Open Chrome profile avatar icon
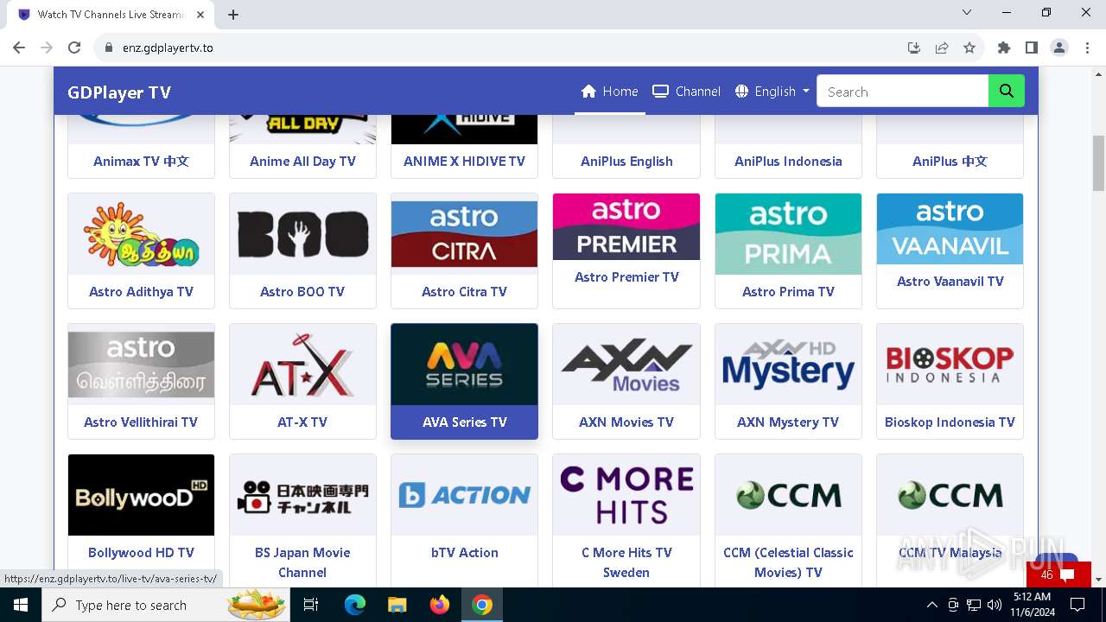 (1059, 48)
